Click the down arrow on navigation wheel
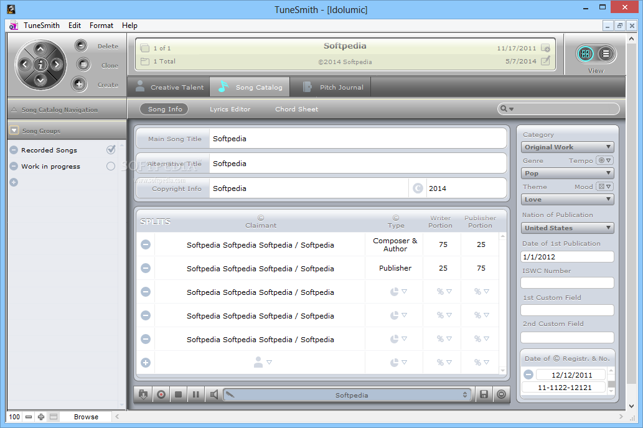Image resolution: width=643 pixels, height=428 pixels. [40, 80]
